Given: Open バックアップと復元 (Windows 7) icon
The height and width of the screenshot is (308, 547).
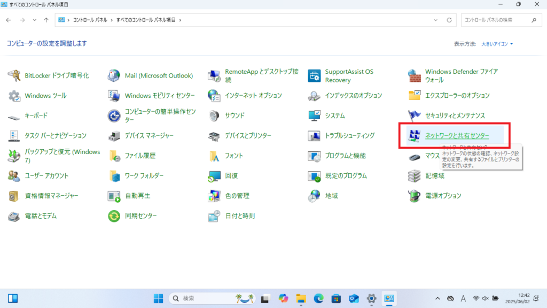Looking at the screenshot, I should tap(14, 156).
